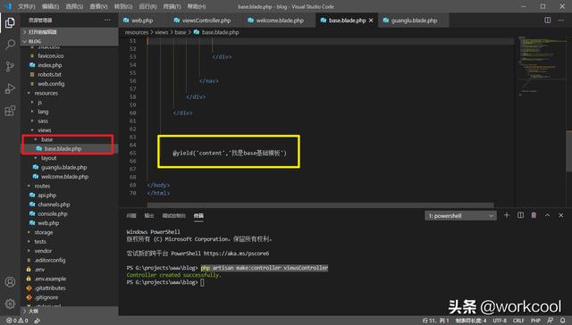Click the resources breadcrumb segment
The width and height of the screenshot is (572, 325).
137,32
